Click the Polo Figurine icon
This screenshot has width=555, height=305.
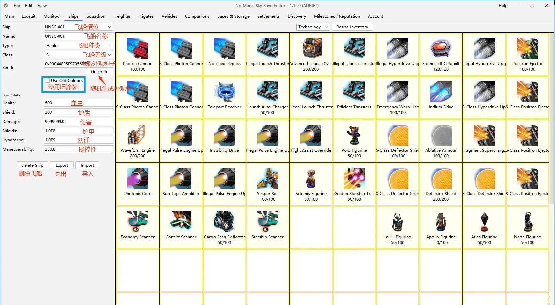(354, 135)
